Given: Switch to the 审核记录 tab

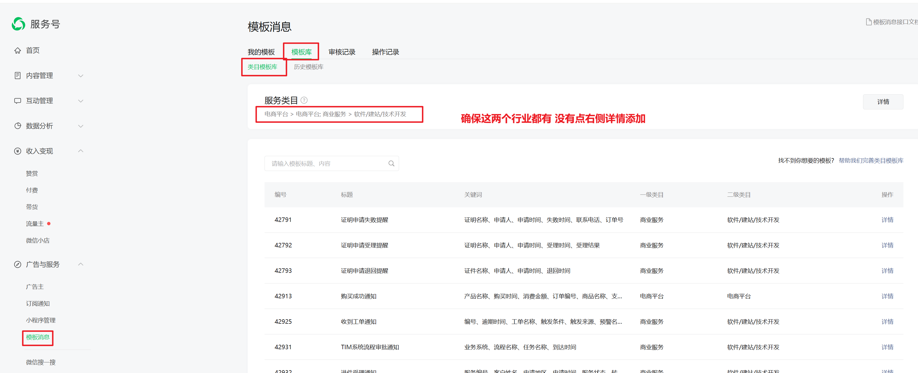Looking at the screenshot, I should tap(342, 52).
